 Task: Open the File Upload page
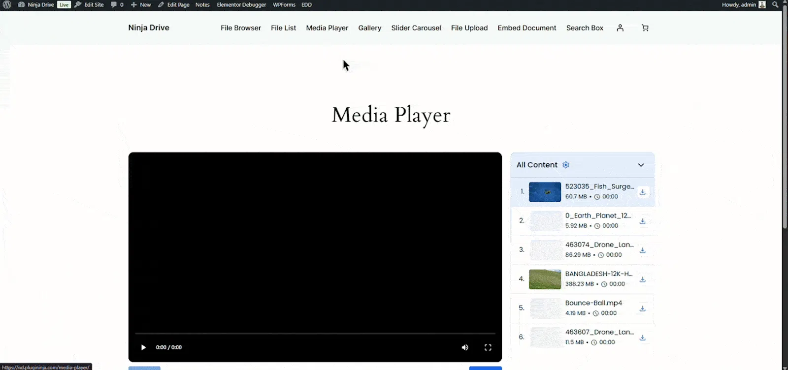coord(469,28)
